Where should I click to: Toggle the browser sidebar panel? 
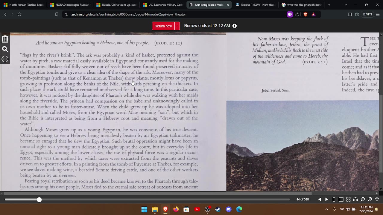pos(350,14)
